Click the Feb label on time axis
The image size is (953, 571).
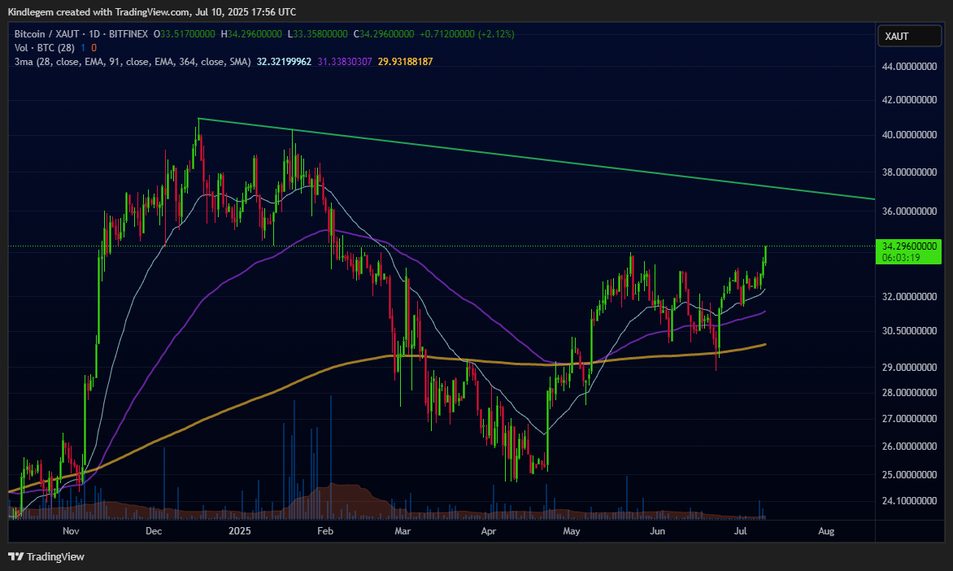pyautogui.click(x=325, y=531)
